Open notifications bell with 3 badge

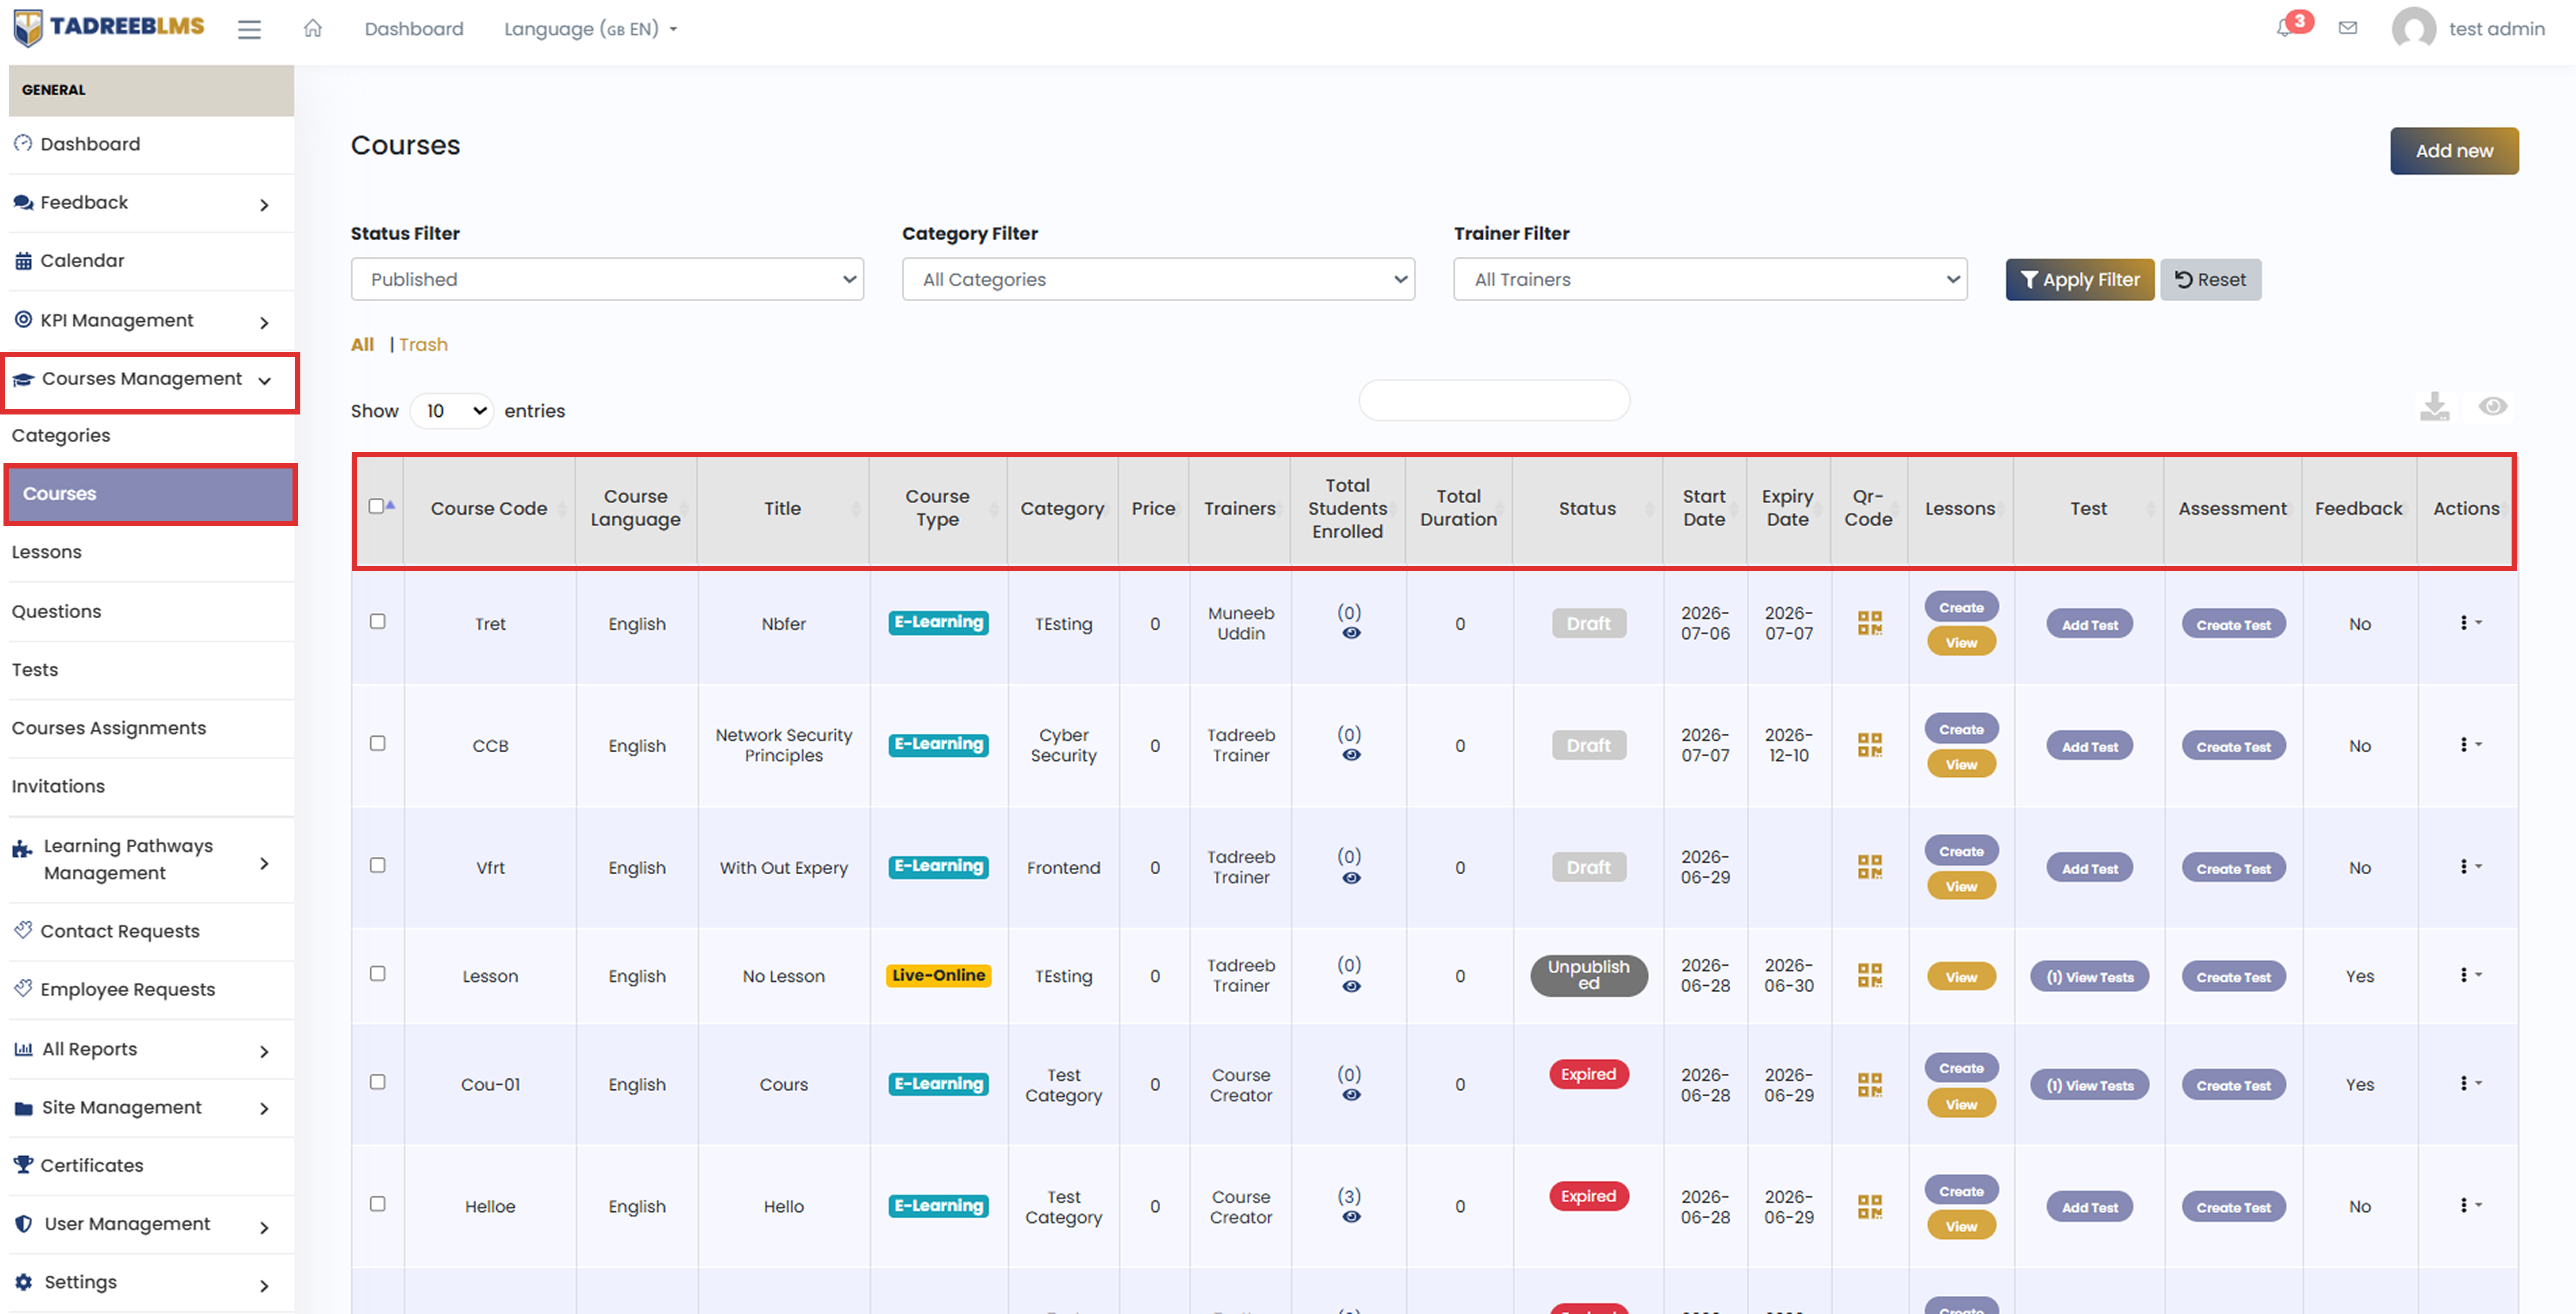tap(2285, 28)
